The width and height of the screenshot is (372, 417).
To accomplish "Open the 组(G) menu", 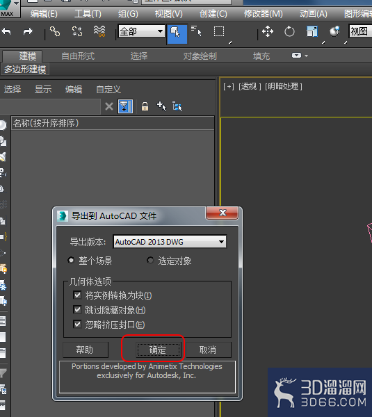I will 128,14.
